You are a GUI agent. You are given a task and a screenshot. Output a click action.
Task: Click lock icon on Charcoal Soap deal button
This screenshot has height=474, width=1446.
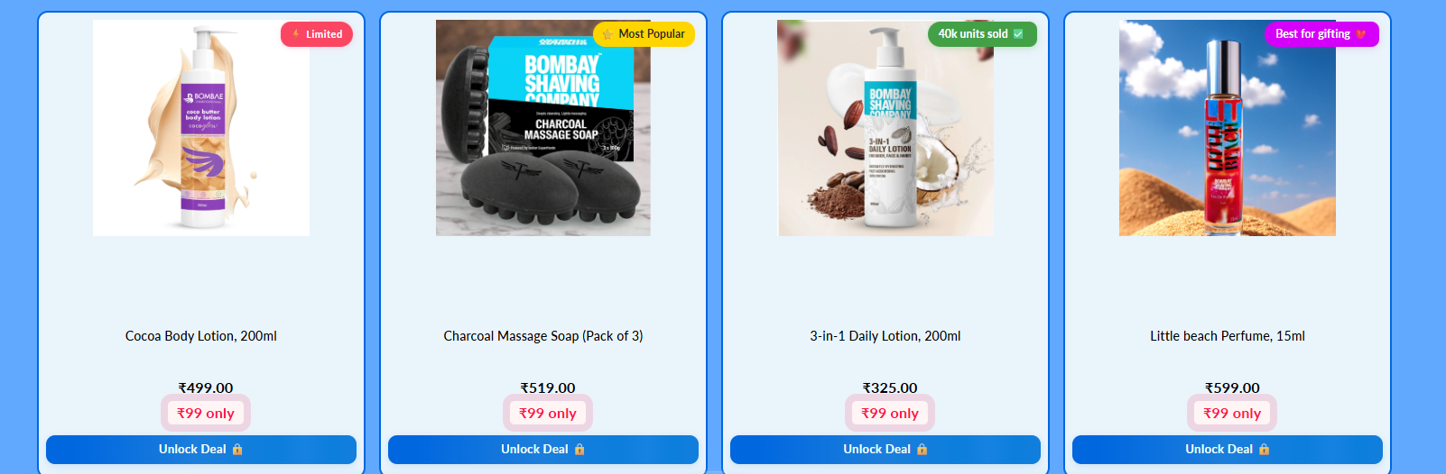579,449
